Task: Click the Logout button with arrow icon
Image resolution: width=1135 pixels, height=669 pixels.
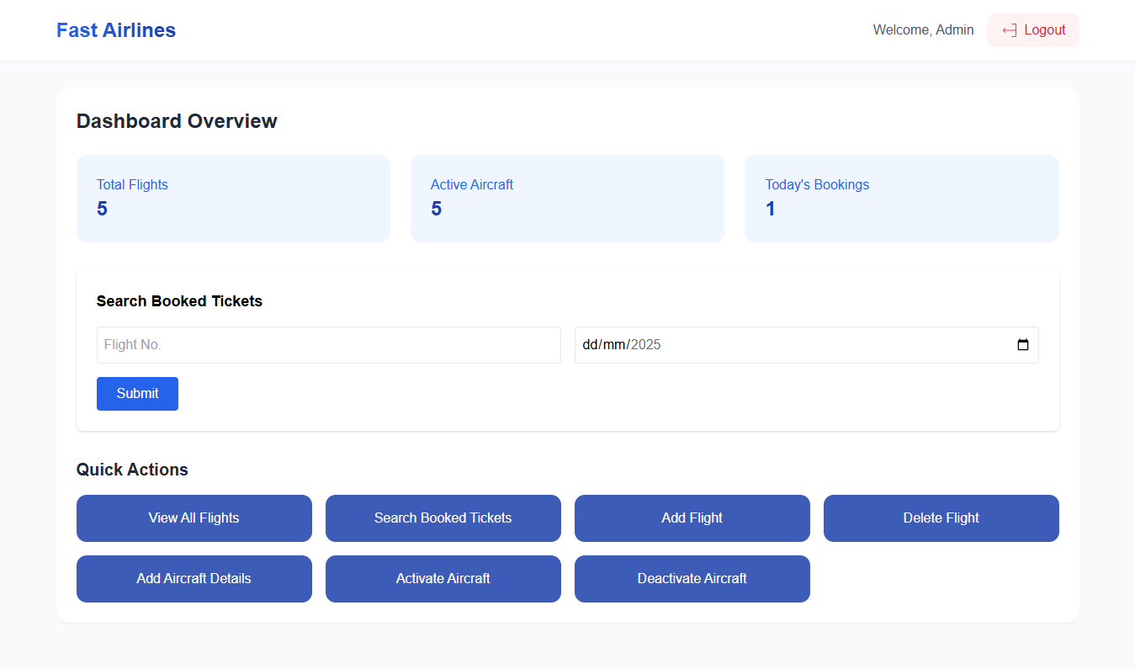Action: coord(1033,30)
